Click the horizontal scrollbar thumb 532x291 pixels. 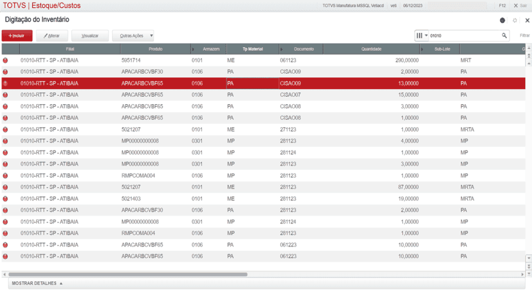click(128, 274)
